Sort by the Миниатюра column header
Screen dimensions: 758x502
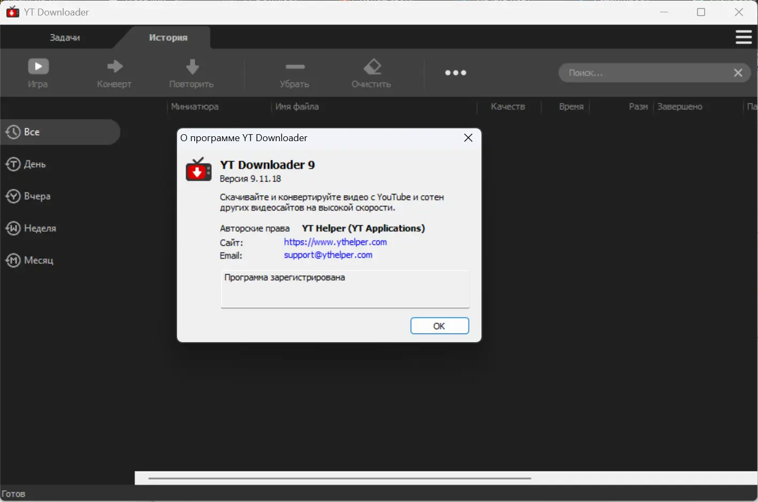click(195, 106)
